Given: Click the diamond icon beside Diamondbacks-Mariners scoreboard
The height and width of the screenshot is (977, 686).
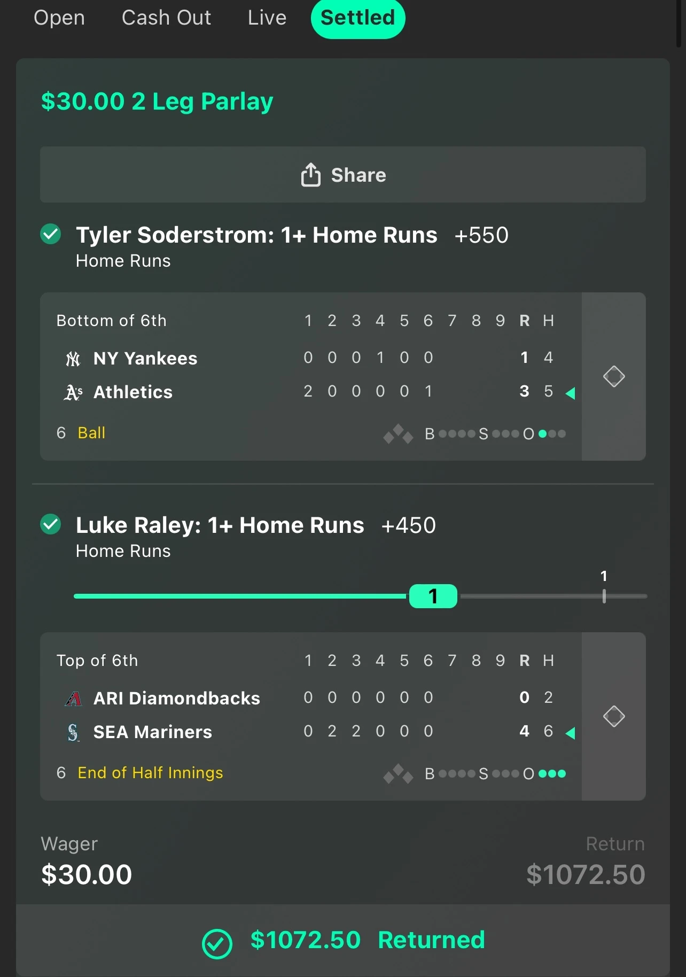Looking at the screenshot, I should [614, 716].
